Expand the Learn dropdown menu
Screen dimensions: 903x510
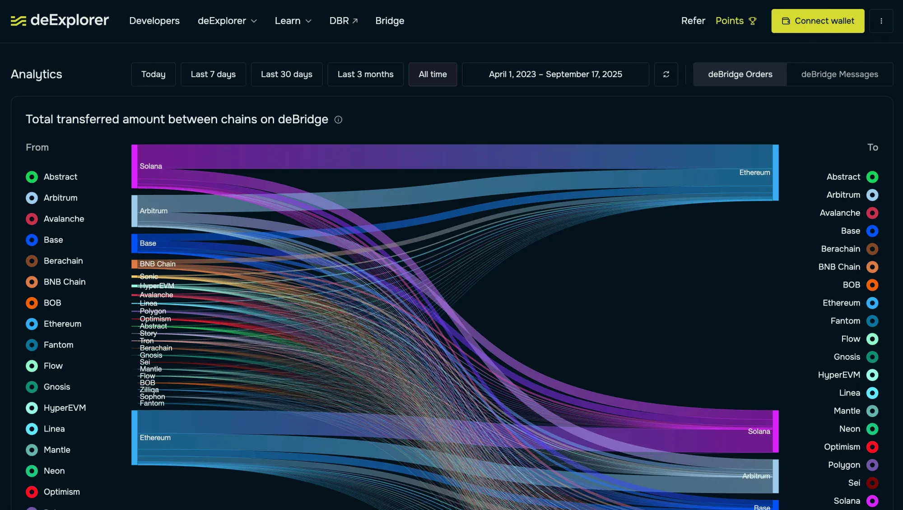pyautogui.click(x=293, y=21)
